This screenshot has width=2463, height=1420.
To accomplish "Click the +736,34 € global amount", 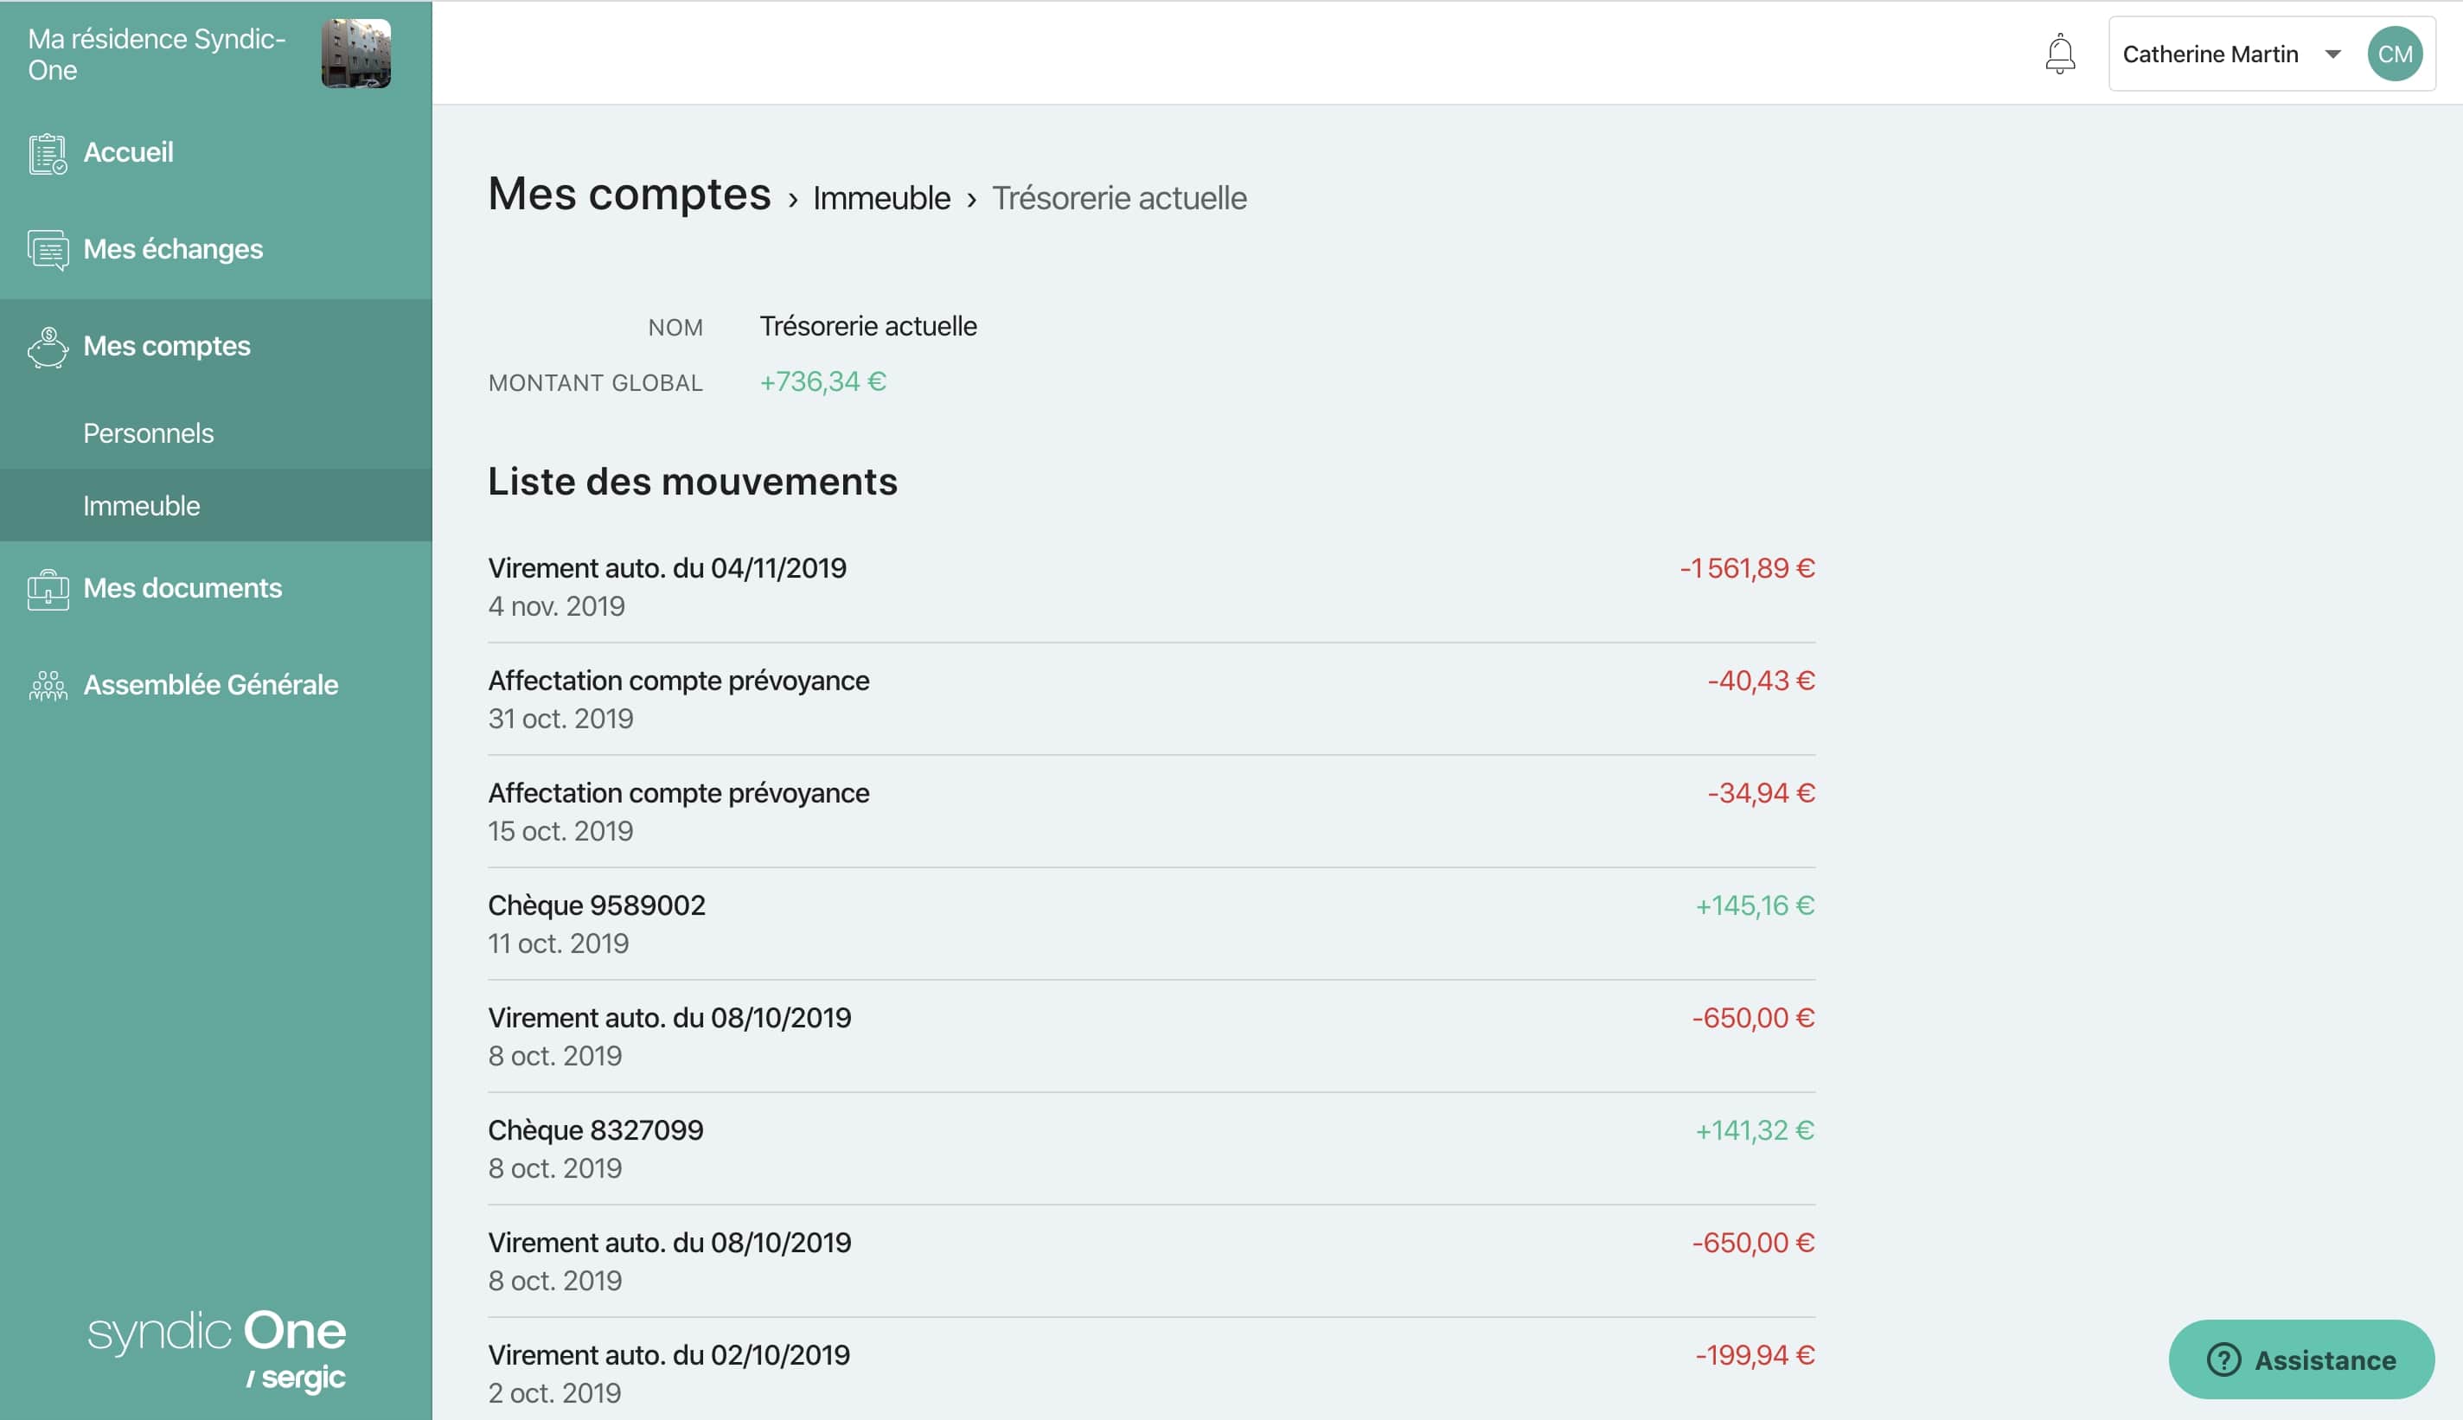I will (822, 381).
